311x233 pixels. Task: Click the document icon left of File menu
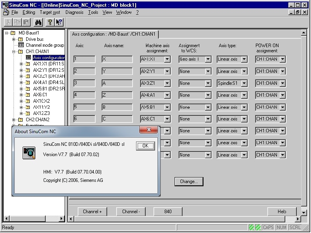(x=6, y=12)
